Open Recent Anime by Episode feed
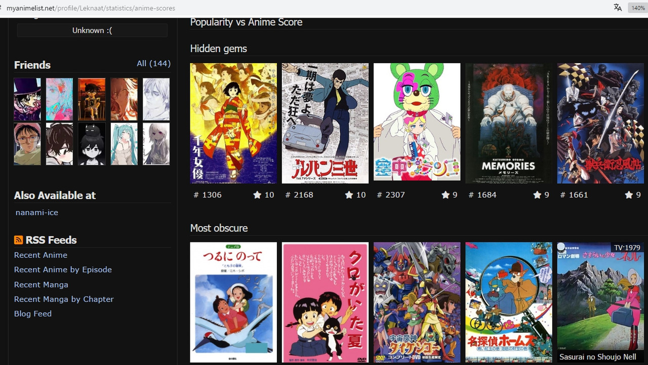This screenshot has width=648, height=365. pyautogui.click(x=63, y=270)
